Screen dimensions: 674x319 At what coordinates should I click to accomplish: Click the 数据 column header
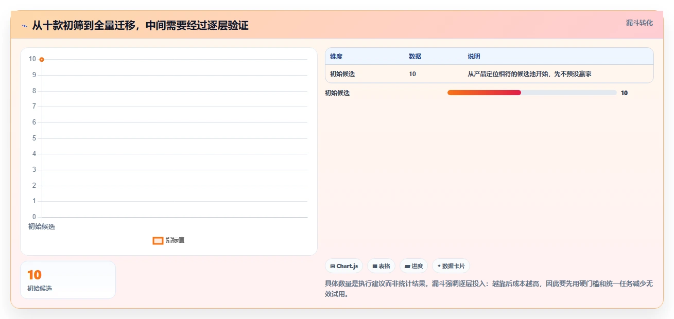click(415, 57)
